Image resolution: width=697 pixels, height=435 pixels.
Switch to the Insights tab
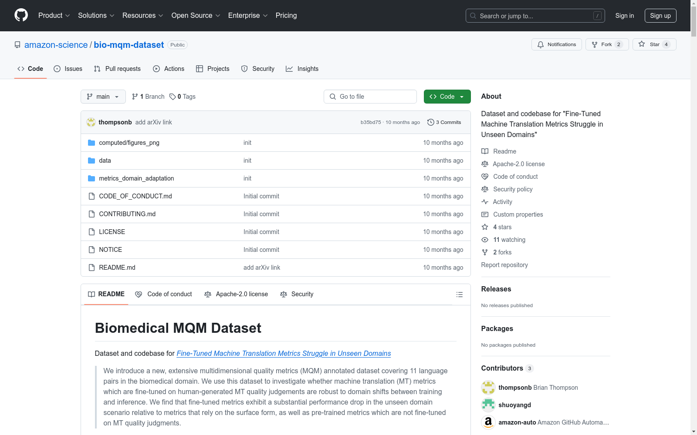pyautogui.click(x=302, y=69)
